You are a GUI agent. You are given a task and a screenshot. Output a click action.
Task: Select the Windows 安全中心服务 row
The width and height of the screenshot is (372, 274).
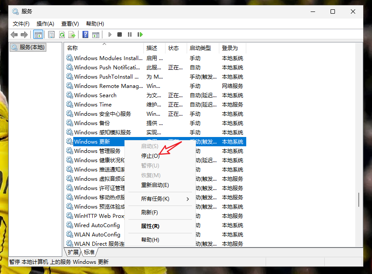point(156,114)
